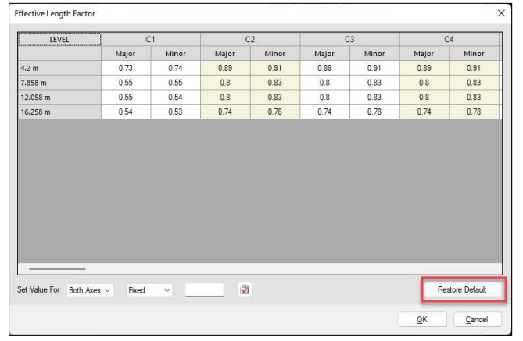Viewport: 523px width, 341px height.
Task: Select the C1 Major cell with 0.73
Action: 126,68
